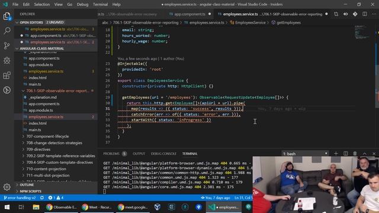
Task: Open the Search view in activity bar
Action: (7, 31)
